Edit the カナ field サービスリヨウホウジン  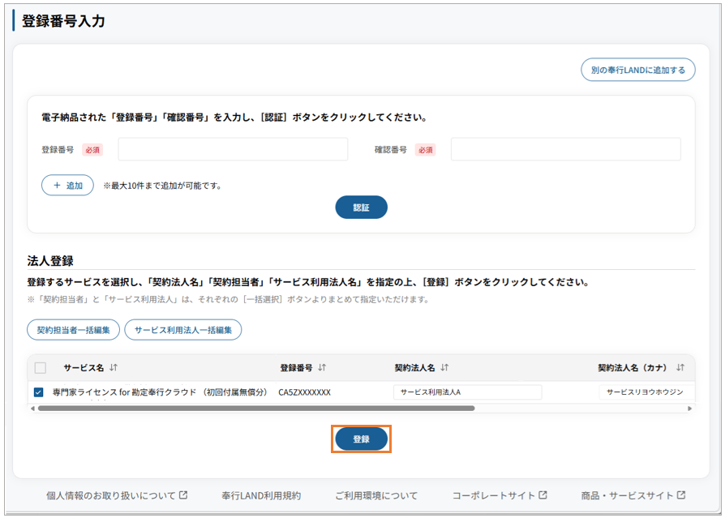(x=646, y=392)
